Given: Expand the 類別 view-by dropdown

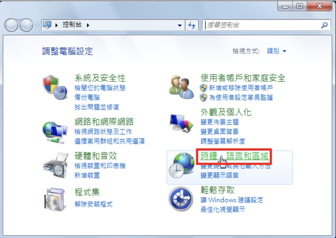Looking at the screenshot, I should coord(276,51).
